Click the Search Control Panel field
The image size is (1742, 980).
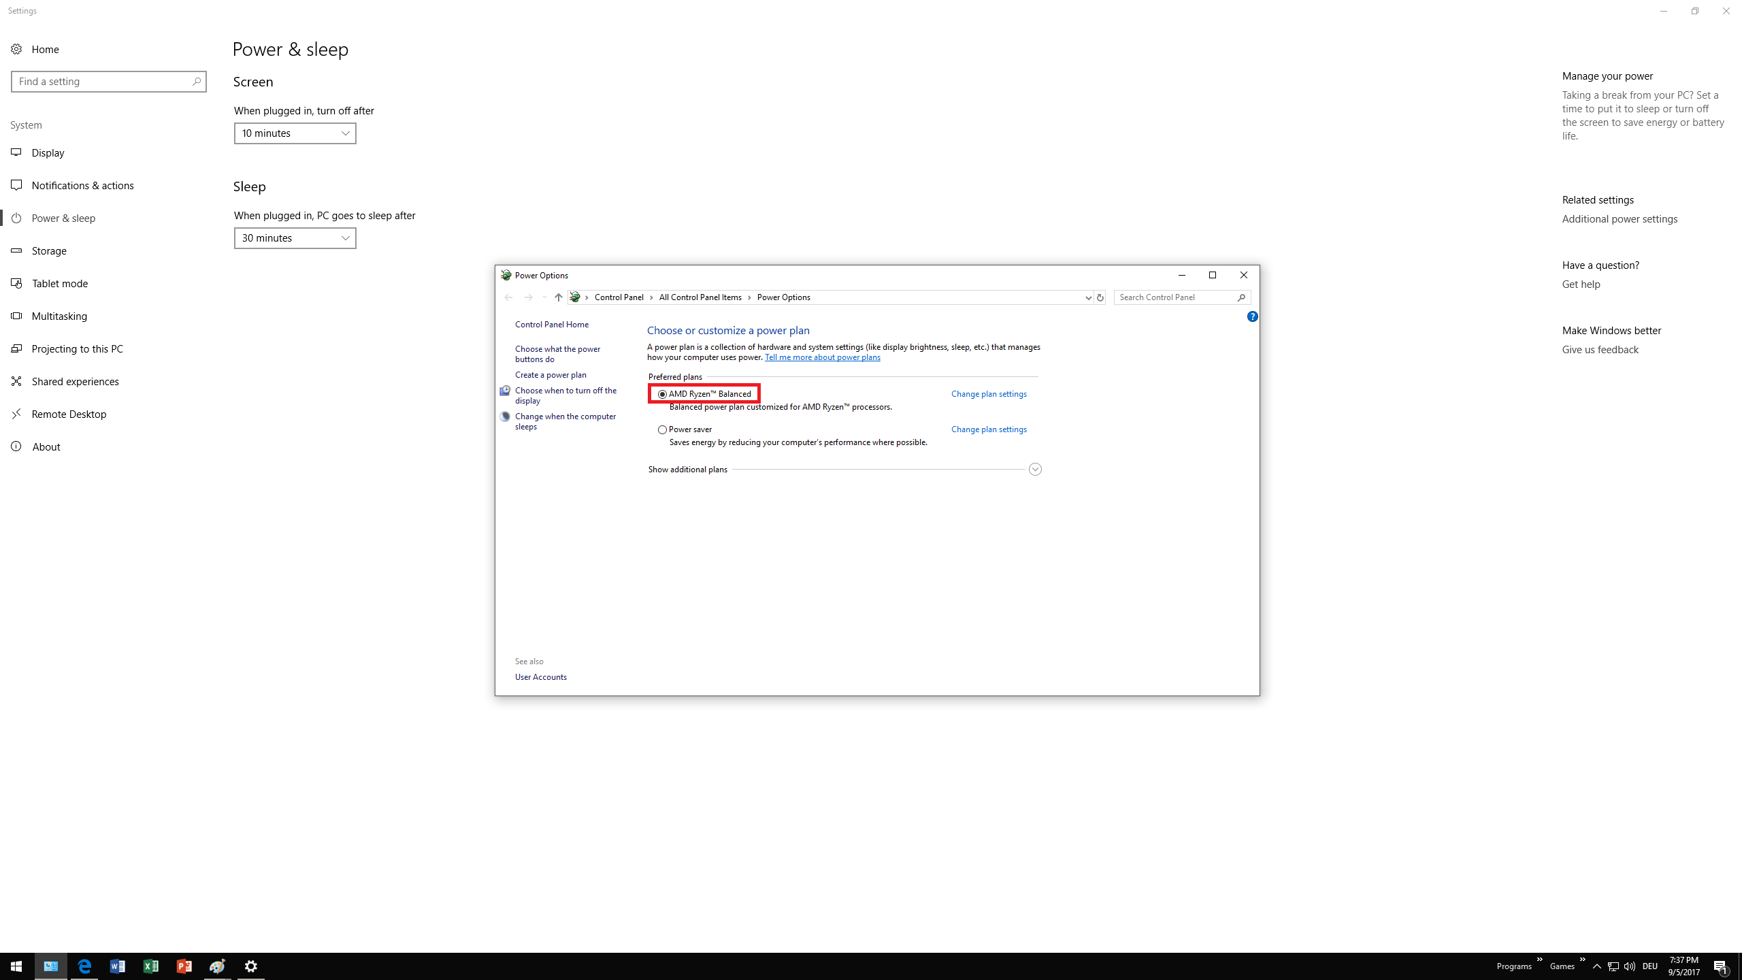tap(1176, 297)
